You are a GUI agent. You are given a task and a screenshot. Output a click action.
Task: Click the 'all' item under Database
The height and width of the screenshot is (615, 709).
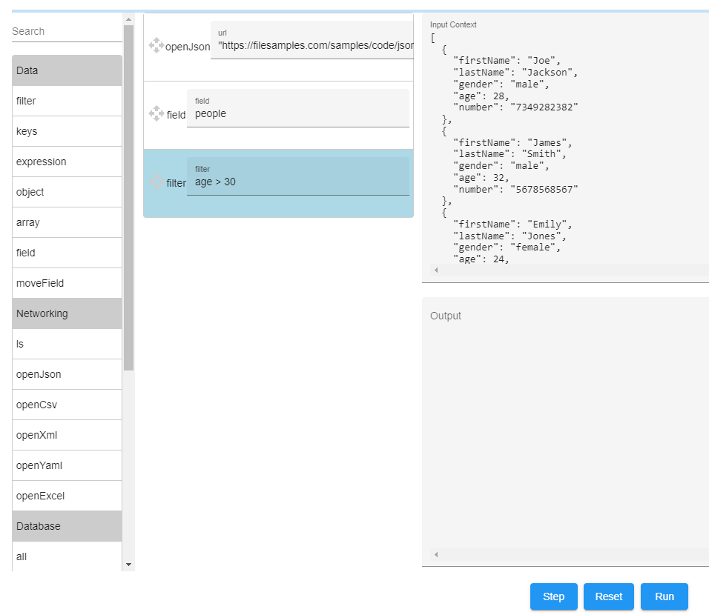[x=67, y=556]
